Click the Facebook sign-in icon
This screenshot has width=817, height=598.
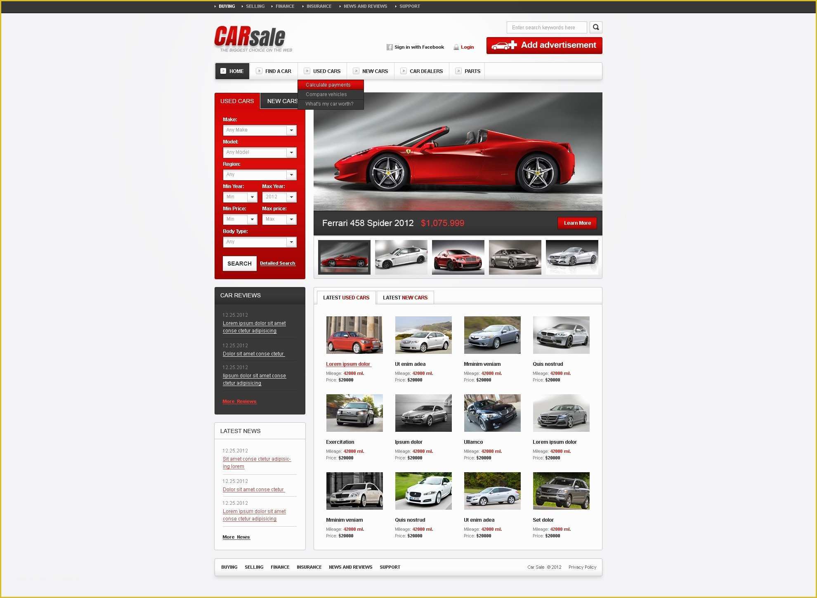click(388, 47)
